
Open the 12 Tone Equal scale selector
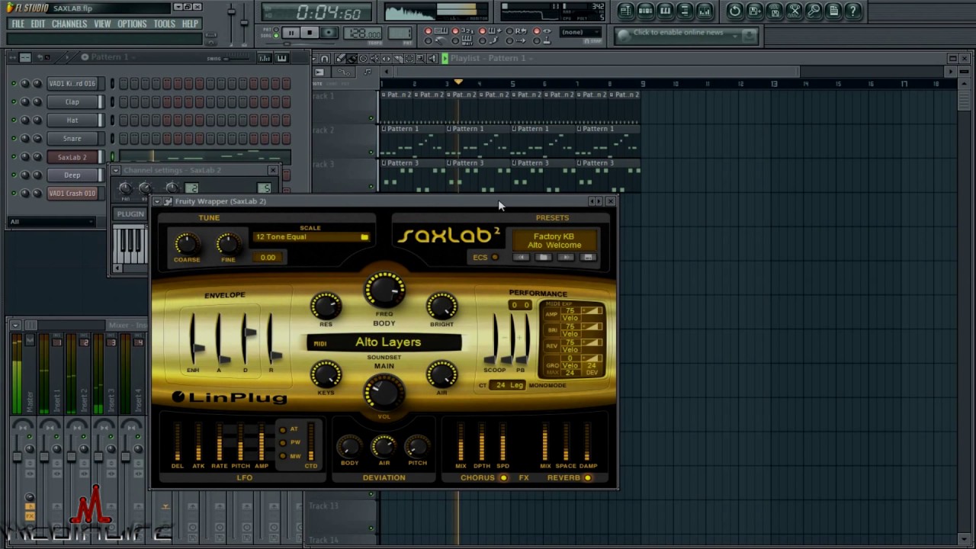[x=312, y=237]
